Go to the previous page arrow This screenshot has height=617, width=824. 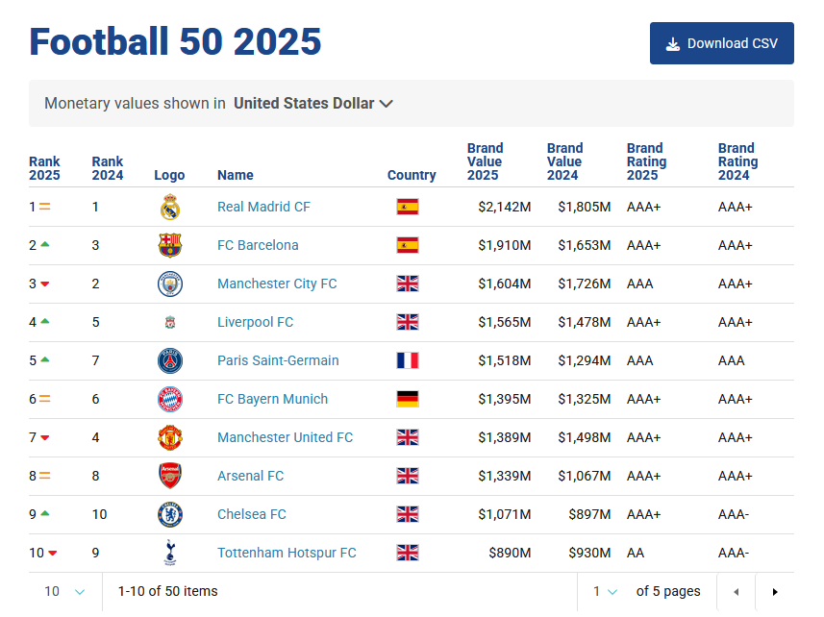[x=737, y=592]
